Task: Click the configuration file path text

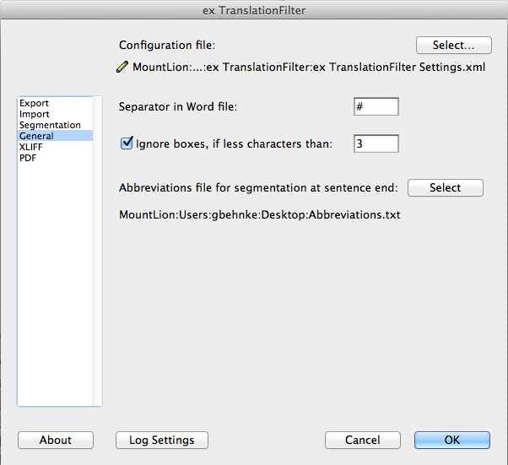Action: tap(309, 67)
